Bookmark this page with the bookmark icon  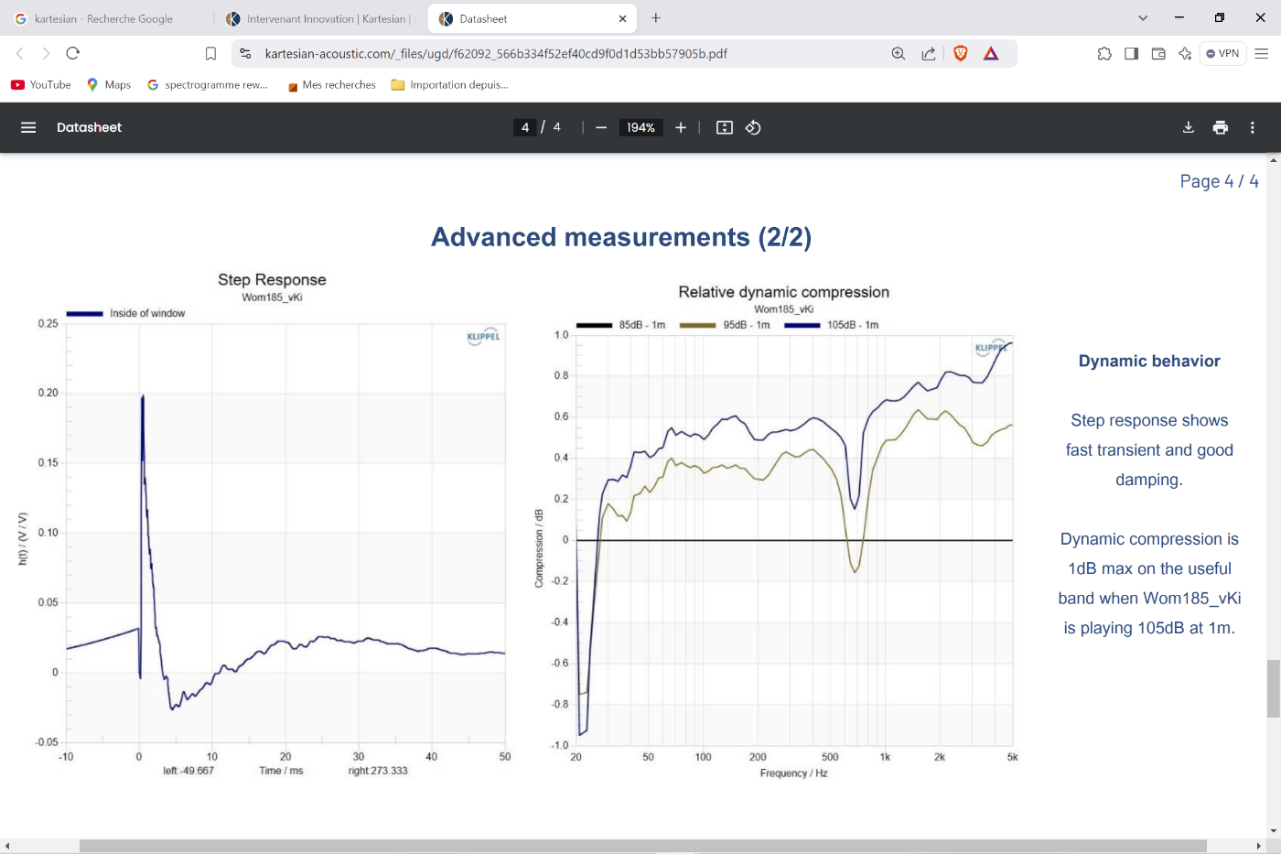pyautogui.click(x=210, y=53)
